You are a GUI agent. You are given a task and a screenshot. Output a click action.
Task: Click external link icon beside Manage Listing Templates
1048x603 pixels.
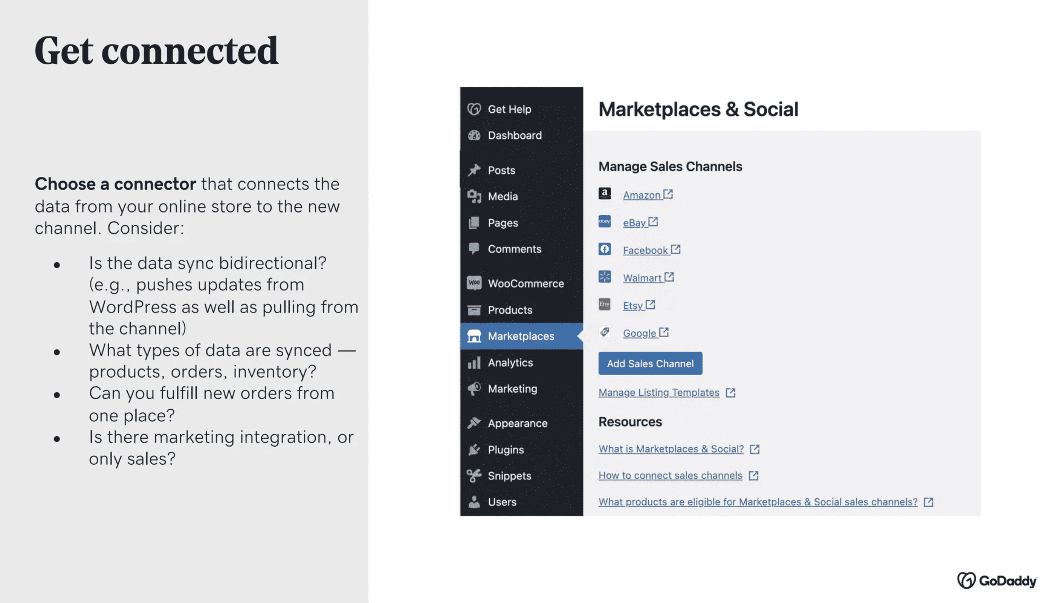(730, 393)
